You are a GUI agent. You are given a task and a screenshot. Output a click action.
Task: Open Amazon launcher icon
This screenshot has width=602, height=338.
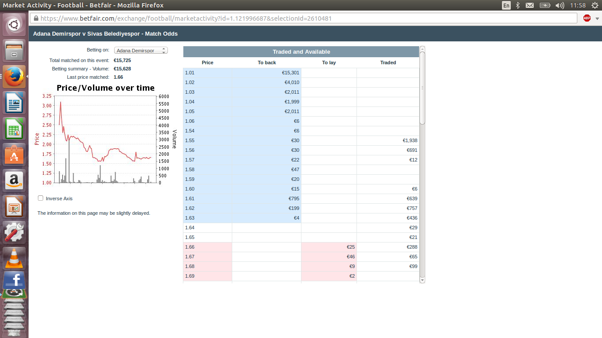15,180
